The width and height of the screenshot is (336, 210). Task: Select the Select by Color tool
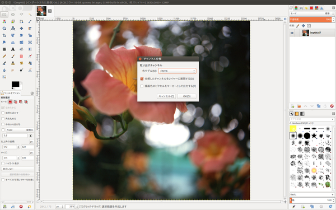(4, 21)
